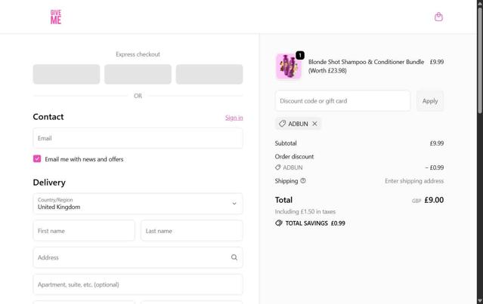Click the 'TOTAL SAVINGS £0.99' text
Image resolution: width=483 pixels, height=304 pixels.
pos(315,223)
